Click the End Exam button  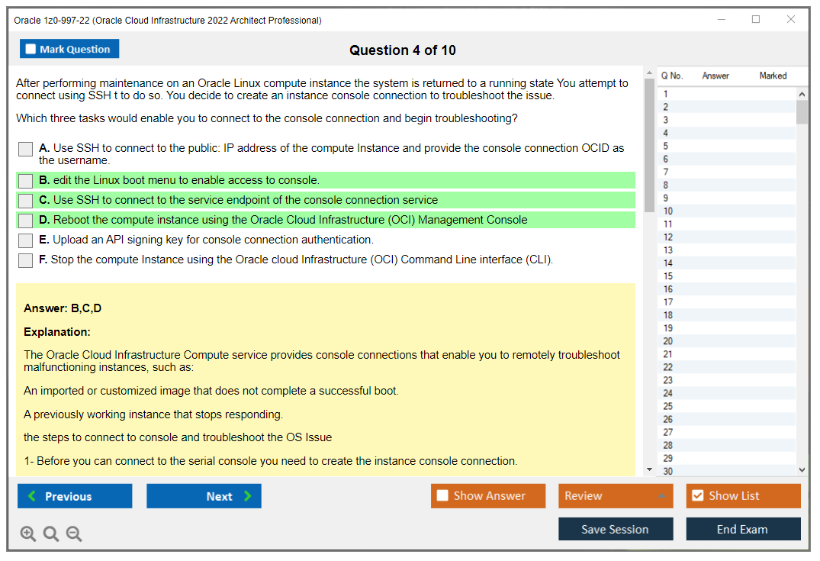(x=742, y=530)
